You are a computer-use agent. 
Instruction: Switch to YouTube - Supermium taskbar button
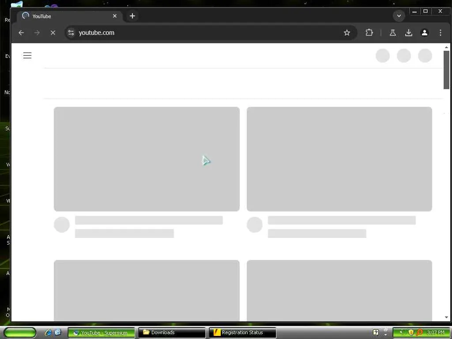point(101,333)
